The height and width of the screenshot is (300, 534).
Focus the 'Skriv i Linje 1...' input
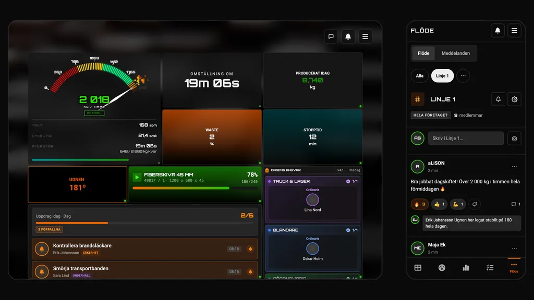[x=466, y=139]
